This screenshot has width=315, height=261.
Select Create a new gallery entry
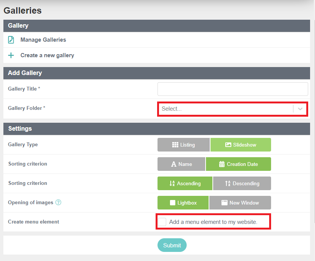(157, 55)
